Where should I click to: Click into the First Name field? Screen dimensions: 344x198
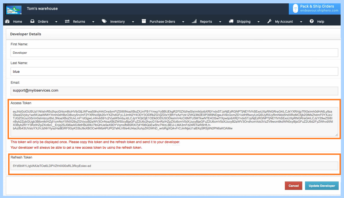click(x=174, y=53)
